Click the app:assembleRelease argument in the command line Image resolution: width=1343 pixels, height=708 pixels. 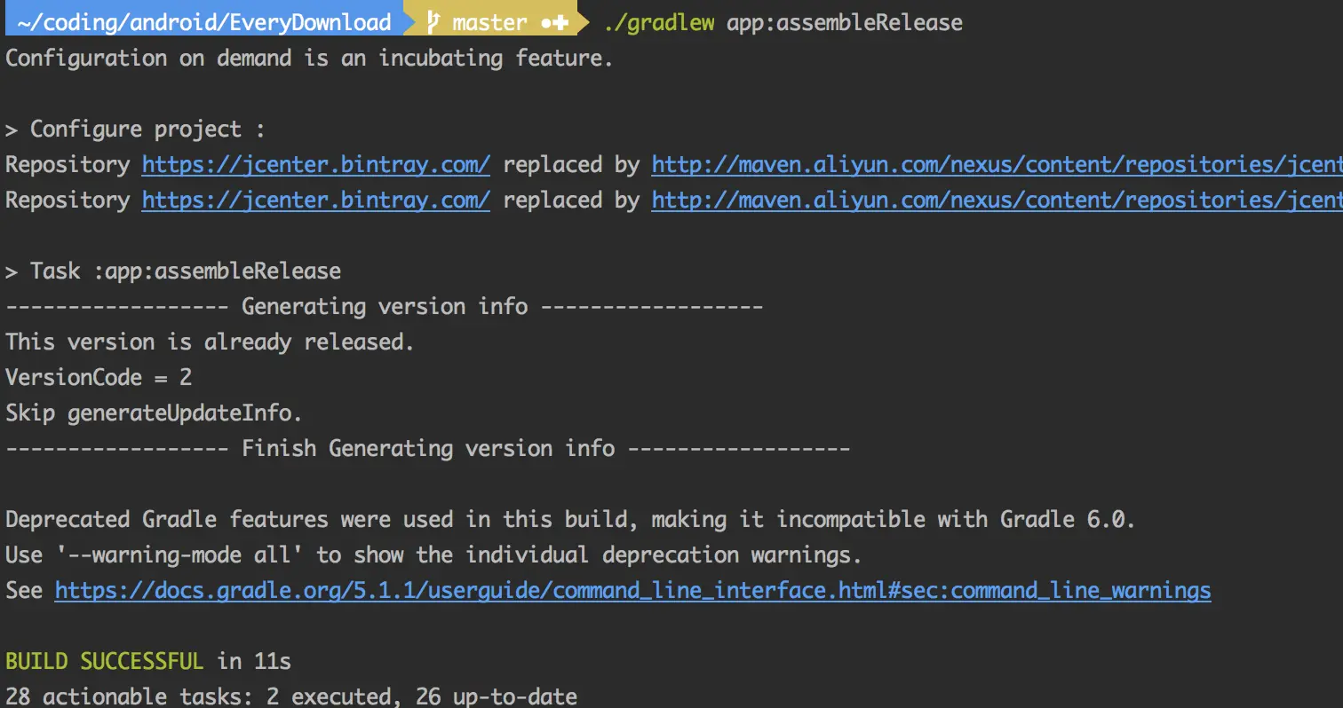coord(845,22)
